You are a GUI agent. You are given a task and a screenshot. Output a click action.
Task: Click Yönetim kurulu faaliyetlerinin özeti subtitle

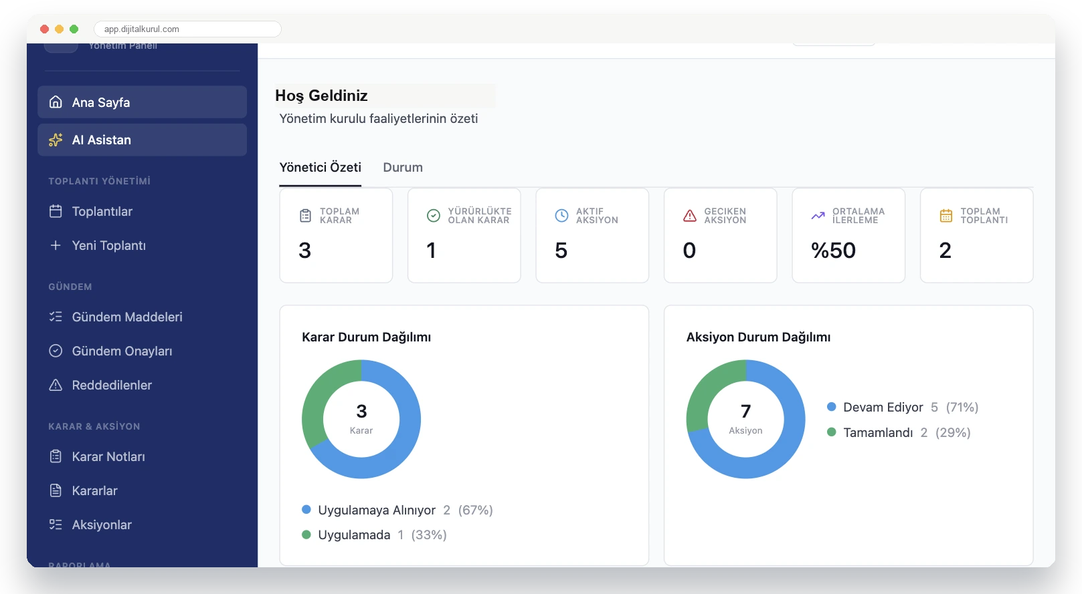coord(379,118)
